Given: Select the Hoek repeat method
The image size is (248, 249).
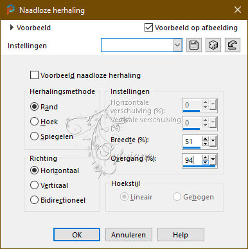Looking at the screenshot, I should click(x=34, y=122).
